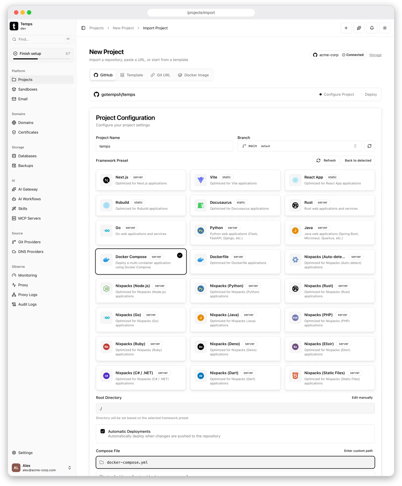402x486 pixels.
Task: Select the Next.js framework preset
Action: 141,180
